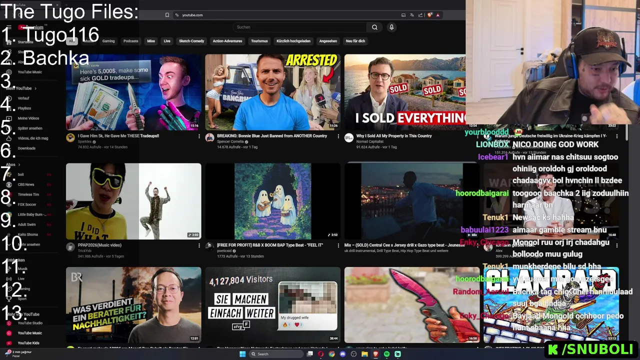Open the TrickYzb channel avatar
The height and width of the screenshot is (360, 640).
pos(70,247)
